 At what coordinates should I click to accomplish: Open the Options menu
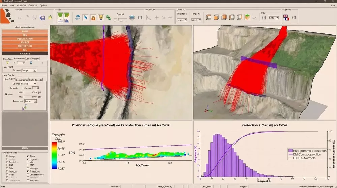point(43,6)
